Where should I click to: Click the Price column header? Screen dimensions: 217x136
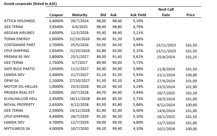[x=191, y=15]
